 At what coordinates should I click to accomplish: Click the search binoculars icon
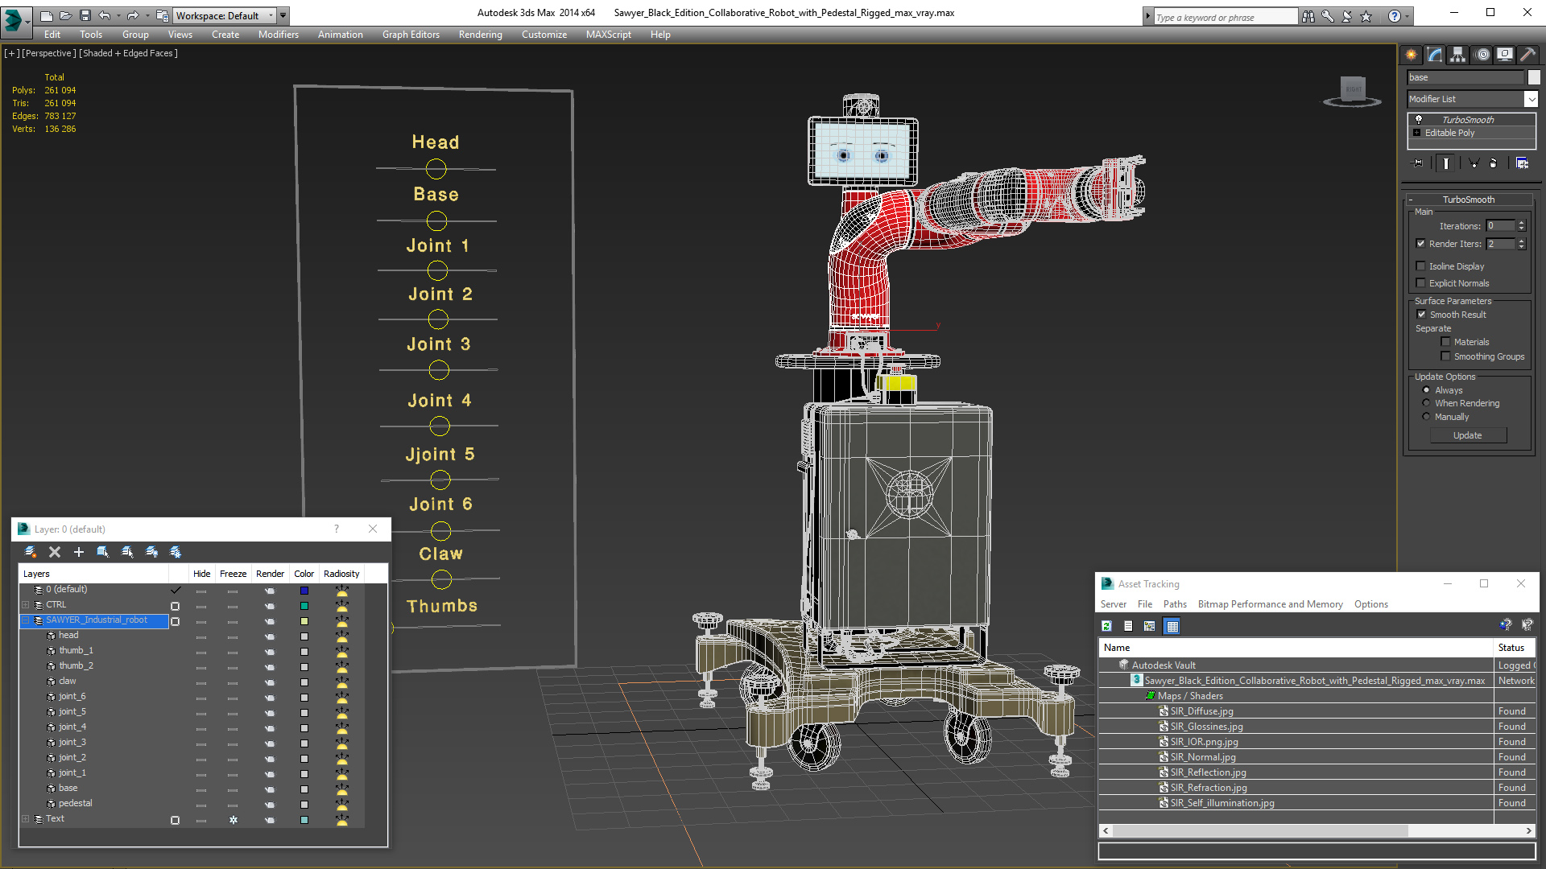[x=1308, y=16]
